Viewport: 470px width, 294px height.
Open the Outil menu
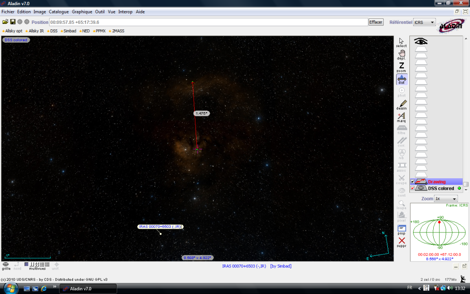click(x=100, y=11)
